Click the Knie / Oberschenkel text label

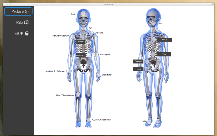(65, 95)
